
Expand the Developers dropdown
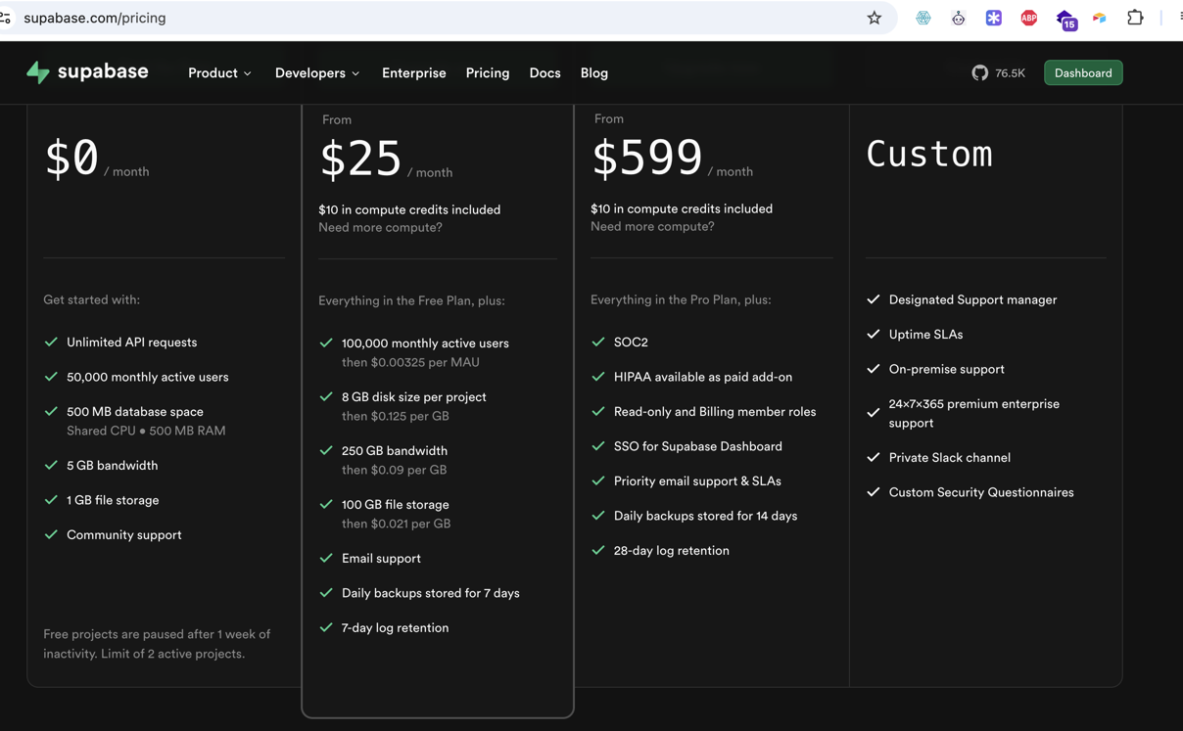[316, 72]
